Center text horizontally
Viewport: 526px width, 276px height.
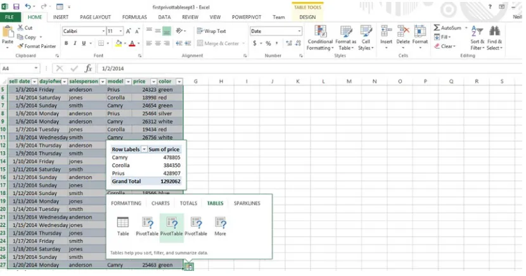(158, 43)
